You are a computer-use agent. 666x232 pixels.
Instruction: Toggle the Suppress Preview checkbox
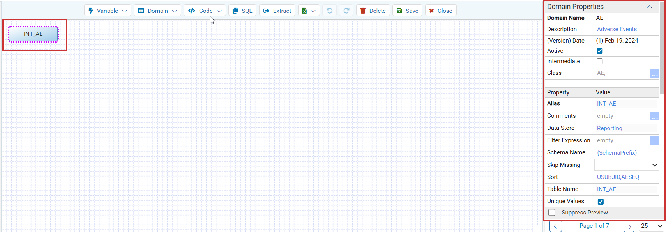pyautogui.click(x=552, y=213)
